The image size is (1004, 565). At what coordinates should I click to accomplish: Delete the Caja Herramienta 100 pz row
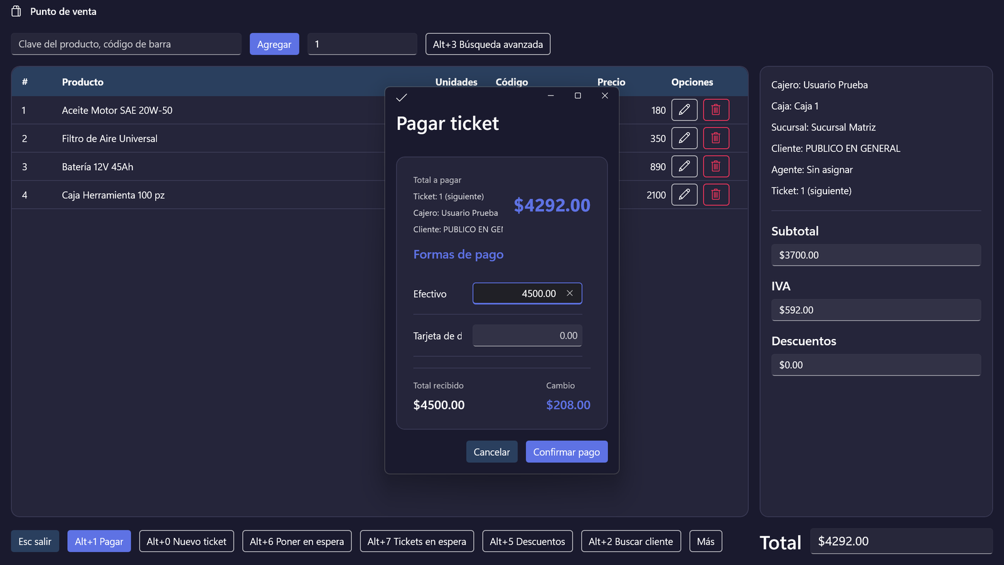(716, 195)
